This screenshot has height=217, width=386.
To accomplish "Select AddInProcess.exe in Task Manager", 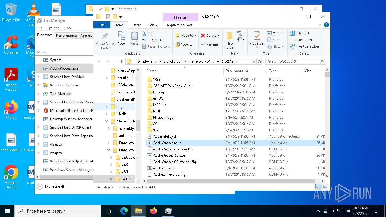I will point(64,68).
